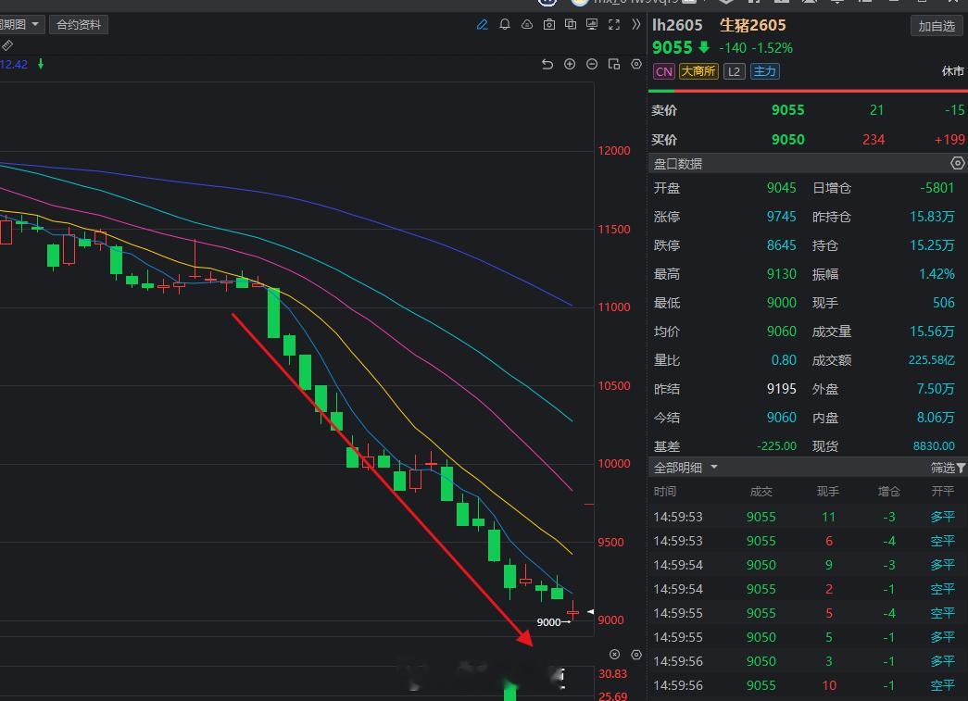The width and height of the screenshot is (968, 701).
Task: Click the 最高 value 9130
Action: (x=781, y=274)
